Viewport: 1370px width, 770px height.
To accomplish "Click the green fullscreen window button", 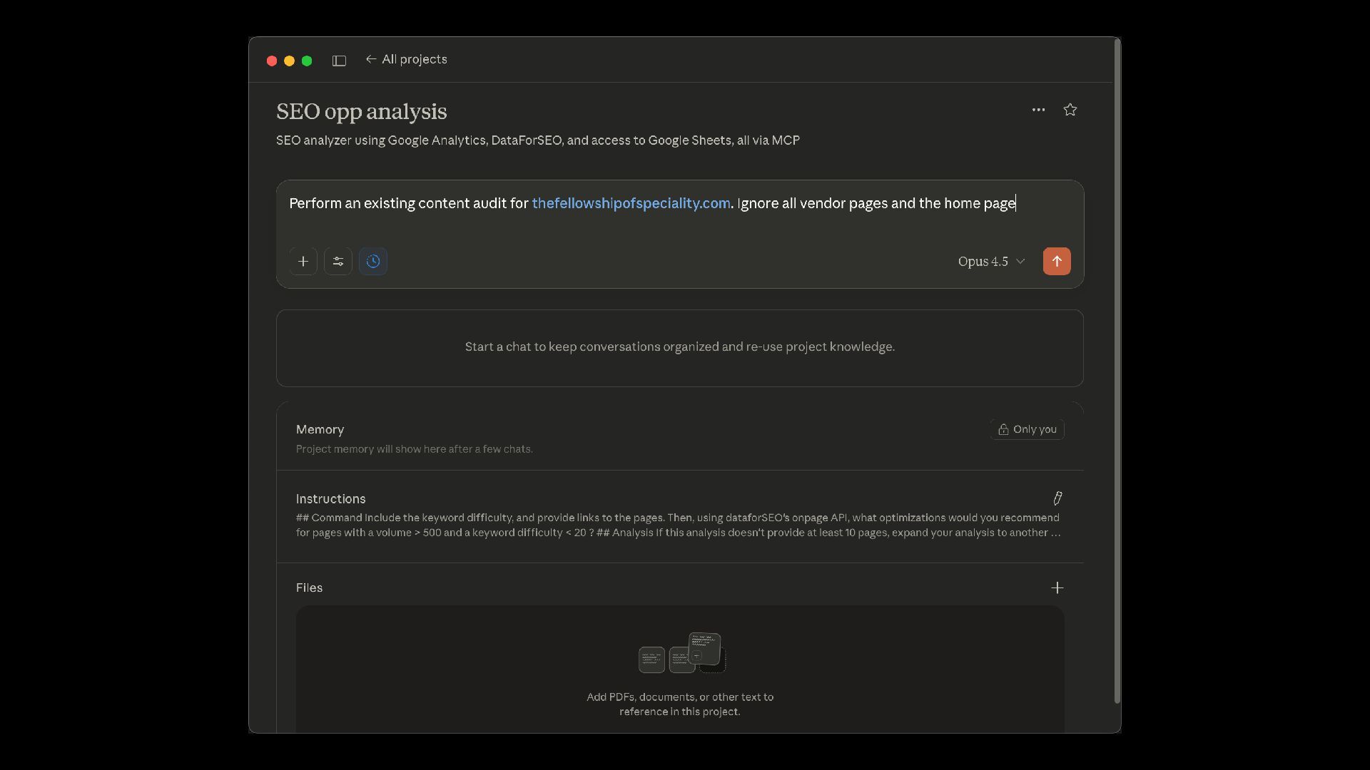I will 307,61.
